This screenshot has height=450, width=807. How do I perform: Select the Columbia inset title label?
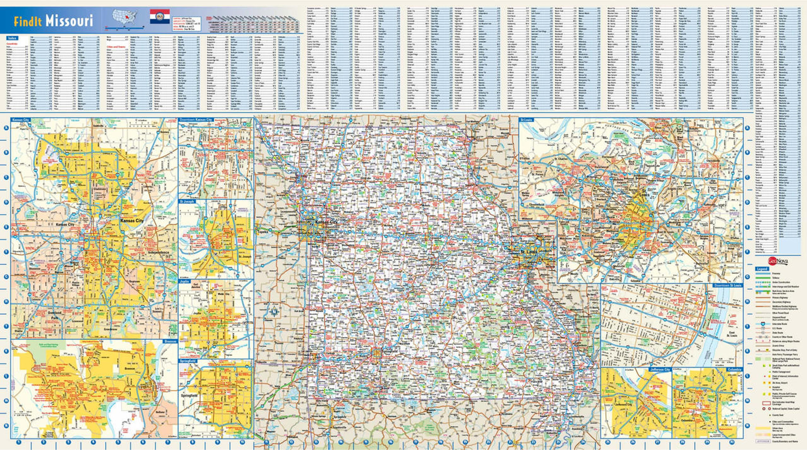(734, 369)
